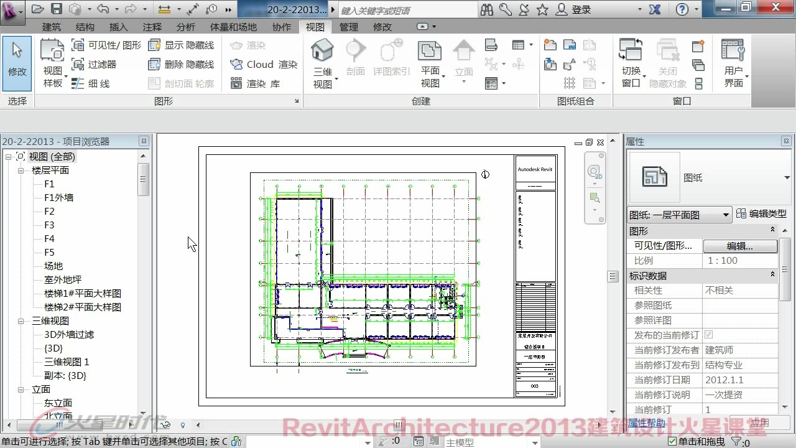Click Cloud 渲染 render tool
The height and width of the screenshot is (448, 796).
[264, 64]
